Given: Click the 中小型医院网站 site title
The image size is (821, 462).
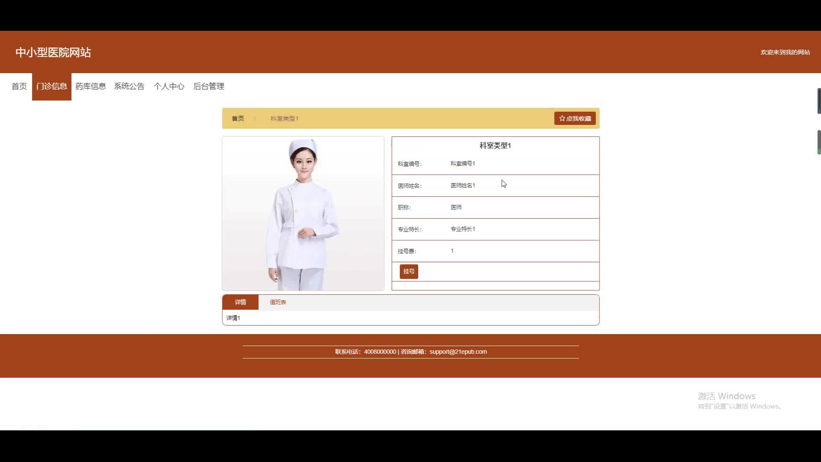Looking at the screenshot, I should pyautogui.click(x=53, y=52).
